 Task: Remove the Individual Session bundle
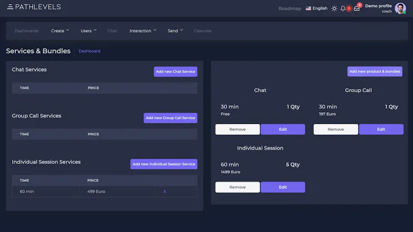click(238, 187)
